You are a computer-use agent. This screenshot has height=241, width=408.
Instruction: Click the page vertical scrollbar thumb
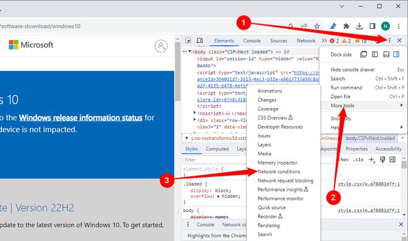point(177,71)
